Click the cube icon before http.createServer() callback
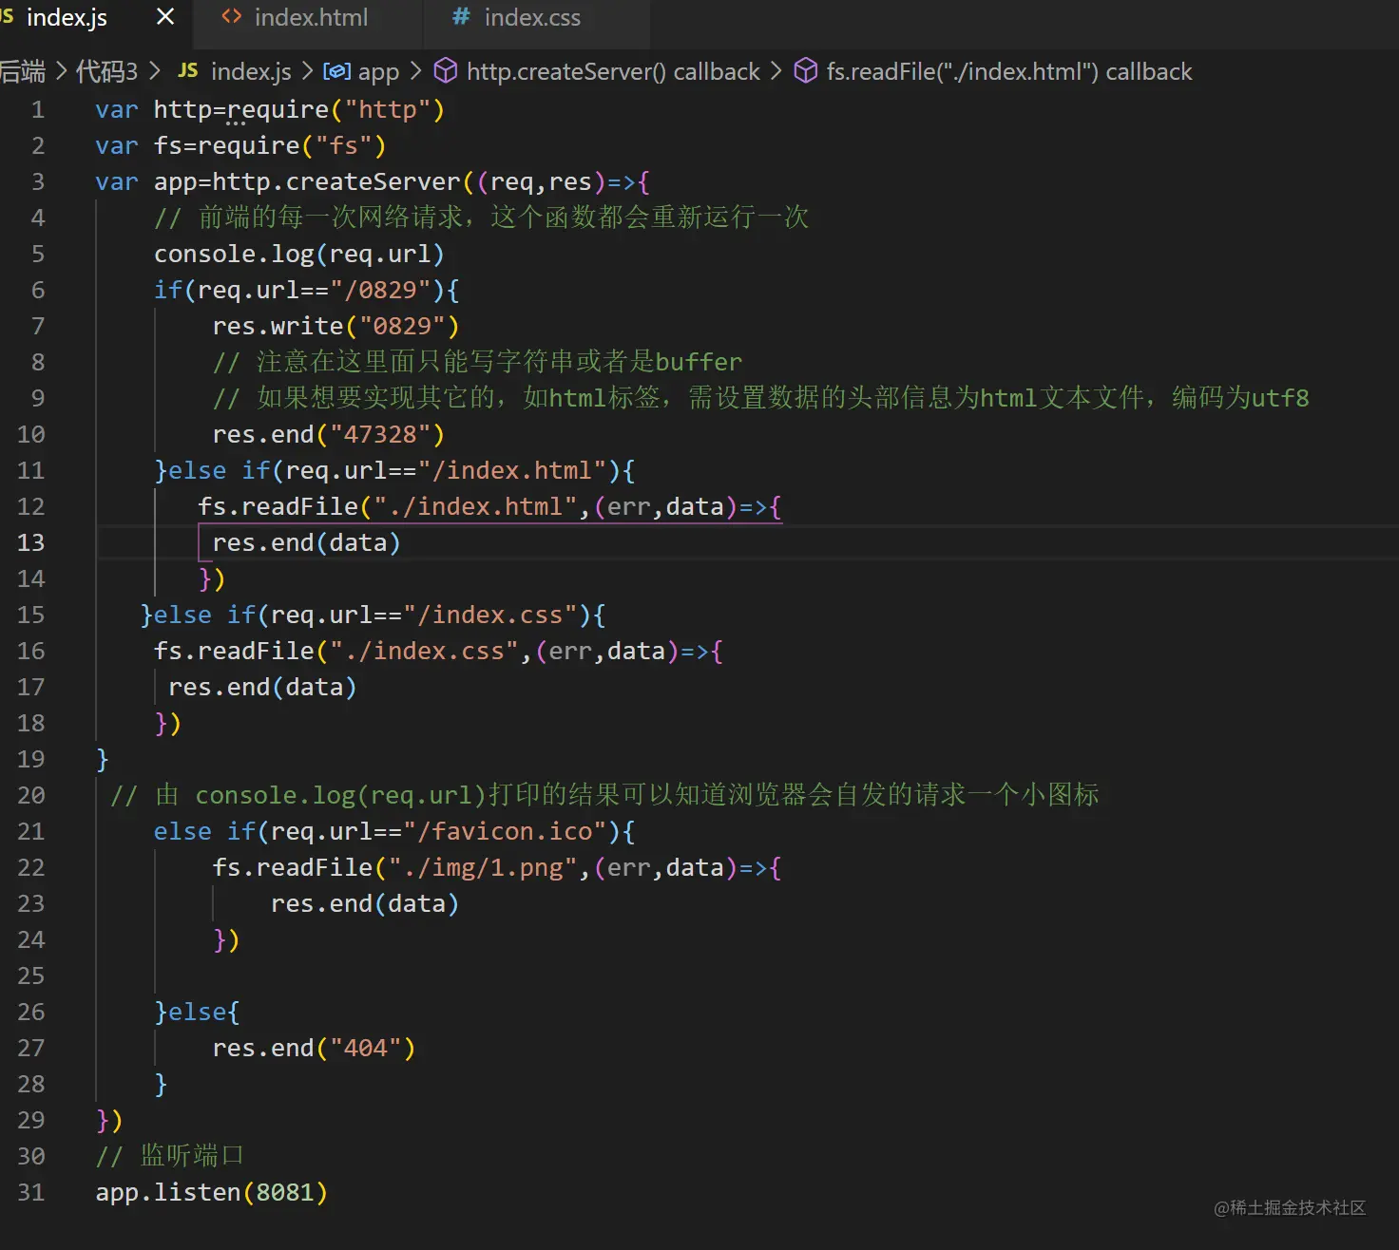 tap(446, 71)
